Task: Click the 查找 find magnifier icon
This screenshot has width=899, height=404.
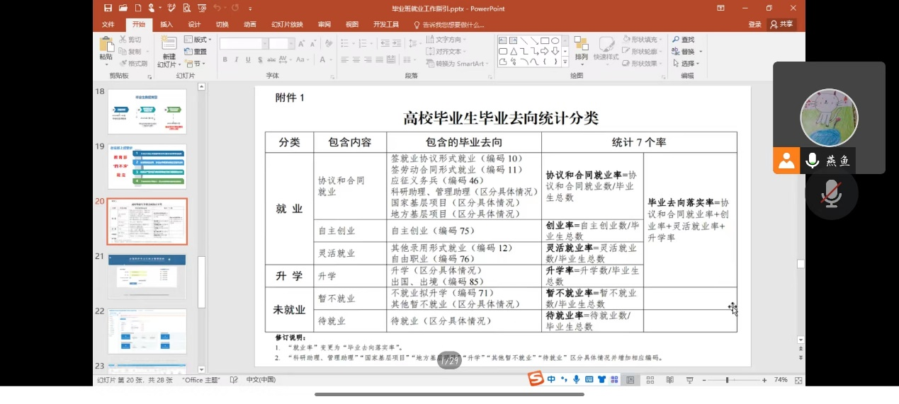Action: 677,40
